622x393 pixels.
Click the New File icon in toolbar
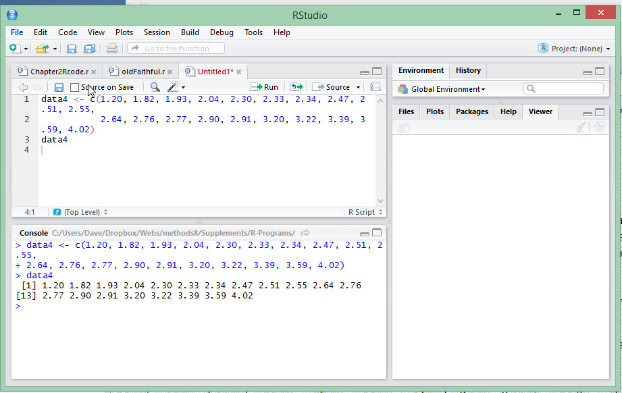coord(15,49)
